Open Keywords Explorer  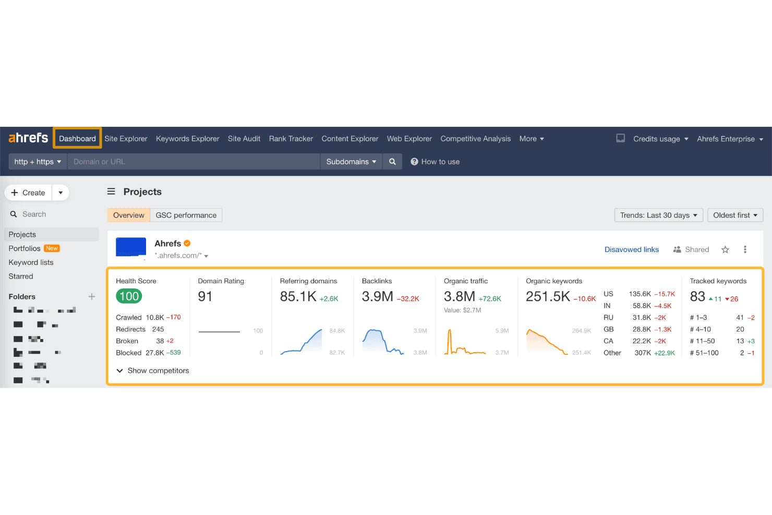coord(188,139)
